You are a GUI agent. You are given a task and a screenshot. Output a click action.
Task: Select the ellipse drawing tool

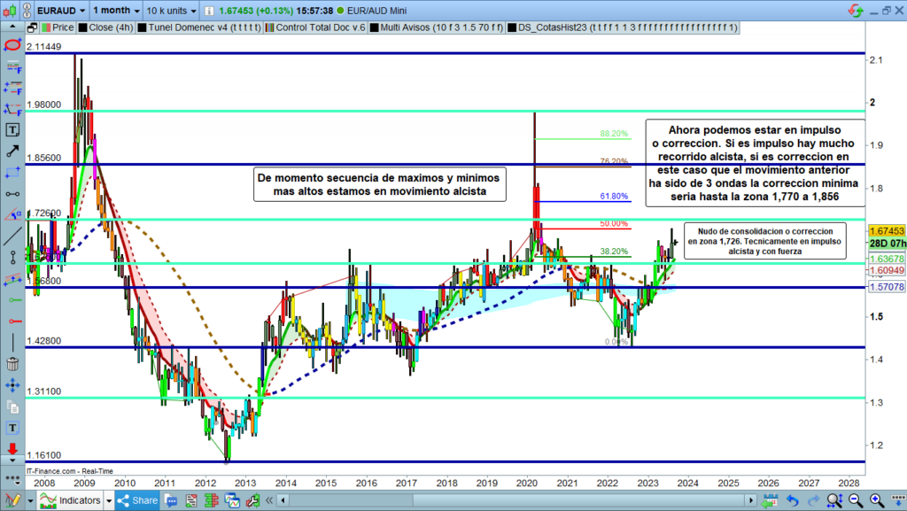[12, 43]
